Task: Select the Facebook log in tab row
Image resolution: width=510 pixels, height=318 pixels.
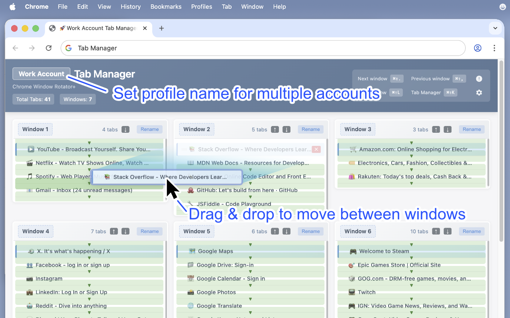Action: point(89,265)
